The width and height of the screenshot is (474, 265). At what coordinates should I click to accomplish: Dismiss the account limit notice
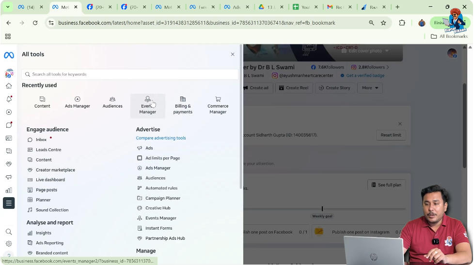[x=400, y=124]
